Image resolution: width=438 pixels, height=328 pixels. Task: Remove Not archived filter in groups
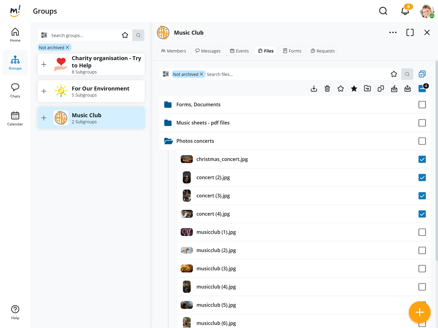[68, 48]
